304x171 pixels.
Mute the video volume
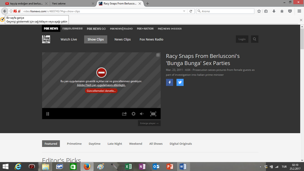coord(142,114)
